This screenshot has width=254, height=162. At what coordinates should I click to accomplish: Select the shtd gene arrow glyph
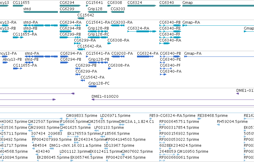click(41, 12)
